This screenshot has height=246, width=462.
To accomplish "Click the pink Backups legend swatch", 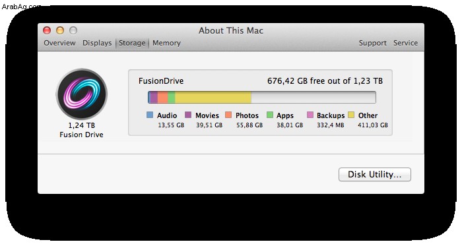I will tap(310, 115).
